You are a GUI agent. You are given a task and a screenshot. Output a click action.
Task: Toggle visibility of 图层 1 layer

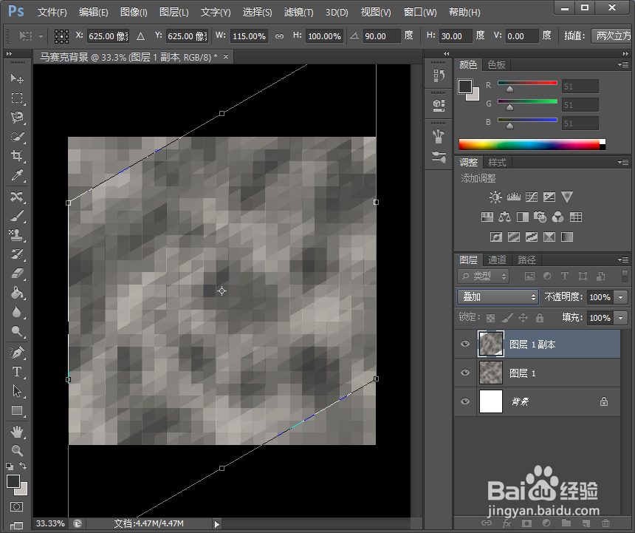pyautogui.click(x=464, y=373)
